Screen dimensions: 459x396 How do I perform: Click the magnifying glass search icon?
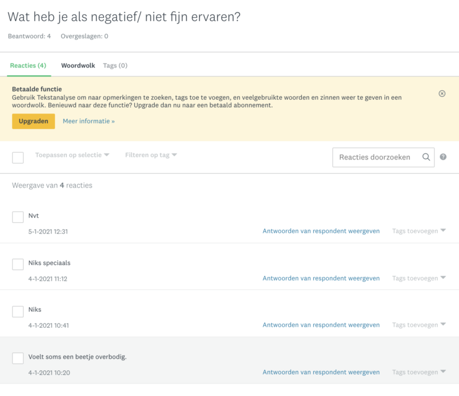click(x=426, y=157)
